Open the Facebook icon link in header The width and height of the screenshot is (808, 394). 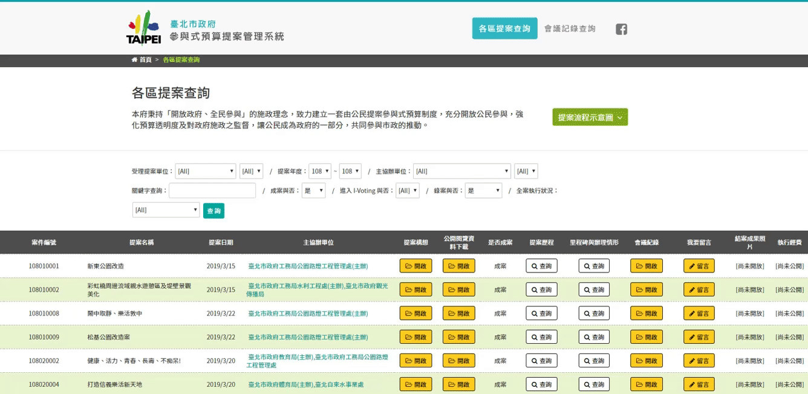621,29
